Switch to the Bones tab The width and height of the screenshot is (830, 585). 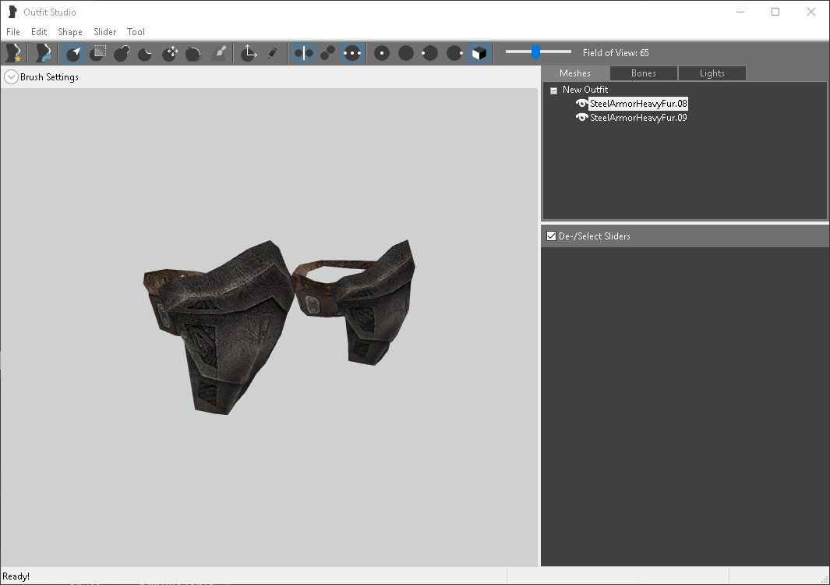point(644,73)
